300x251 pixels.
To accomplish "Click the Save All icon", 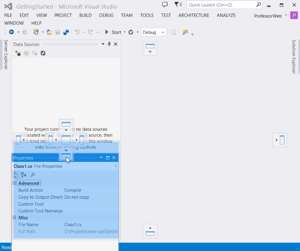I will click(x=66, y=32).
